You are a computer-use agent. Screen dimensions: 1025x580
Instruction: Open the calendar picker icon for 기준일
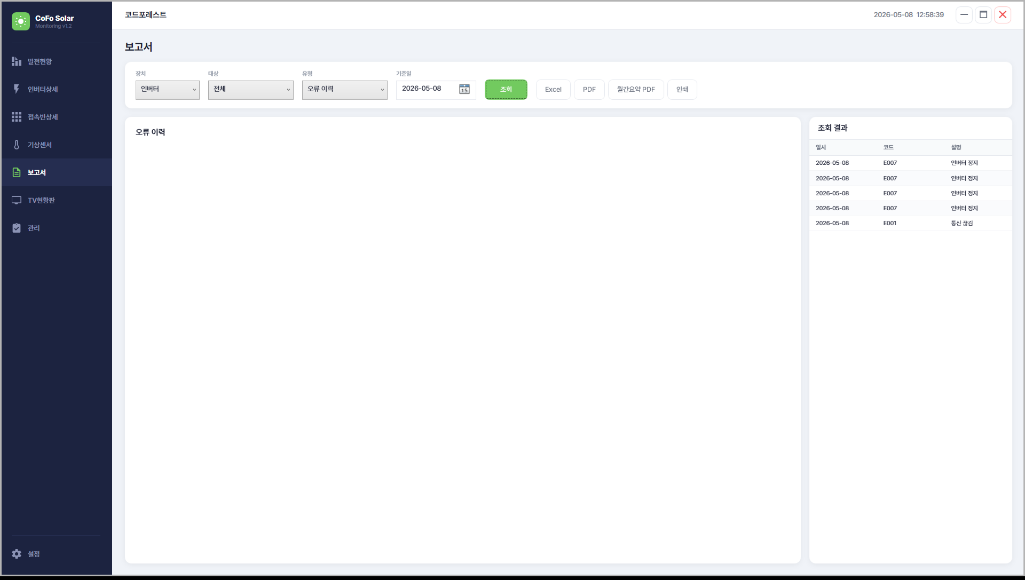tap(464, 89)
